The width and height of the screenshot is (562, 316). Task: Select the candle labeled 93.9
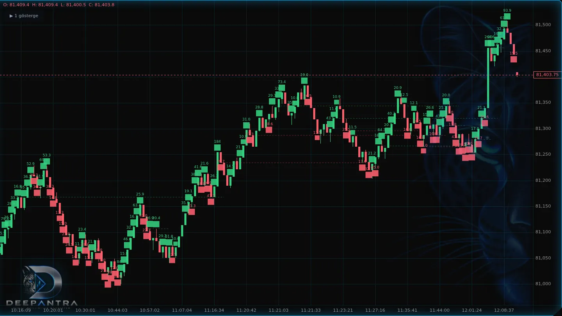click(507, 16)
